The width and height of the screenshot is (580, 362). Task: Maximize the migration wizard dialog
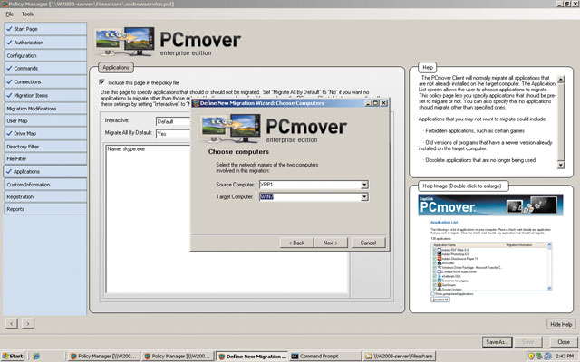pyautogui.click(x=376, y=103)
